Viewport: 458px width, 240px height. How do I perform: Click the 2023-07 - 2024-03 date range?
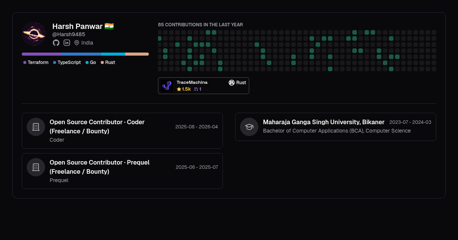click(x=410, y=122)
